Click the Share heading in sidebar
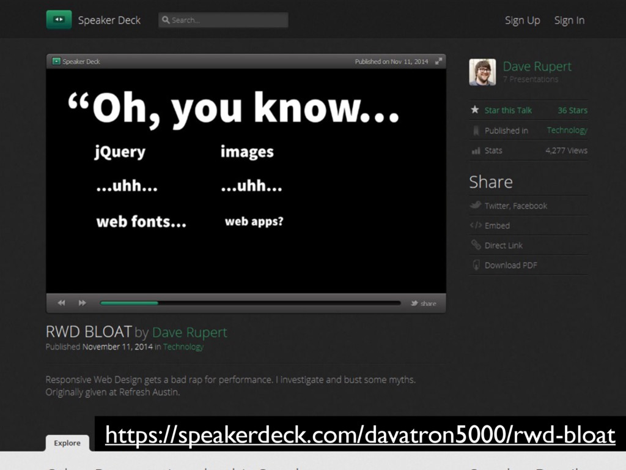Image resolution: width=626 pixels, height=470 pixels. click(x=491, y=182)
